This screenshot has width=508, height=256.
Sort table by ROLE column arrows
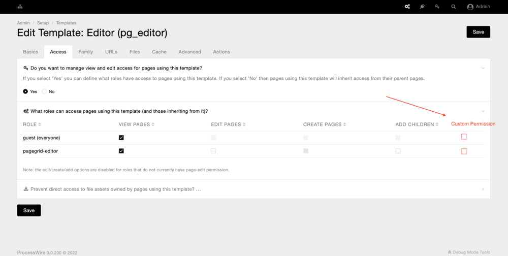tap(40, 124)
